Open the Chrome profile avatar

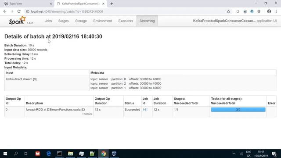(269, 11)
